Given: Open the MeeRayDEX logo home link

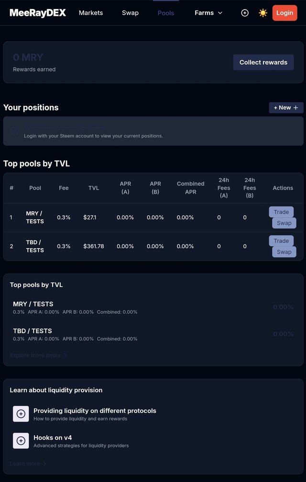Looking at the screenshot, I should click(x=38, y=13).
